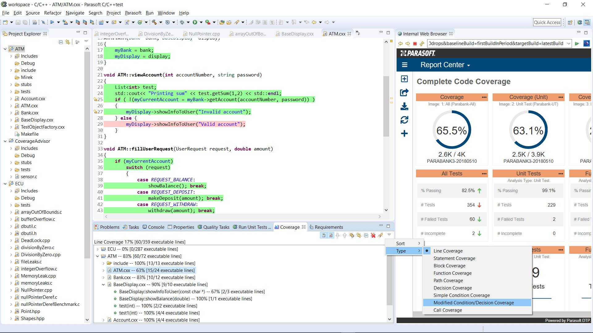Collapse all in Project Explorer
This screenshot has width=593, height=333.
(x=61, y=42)
